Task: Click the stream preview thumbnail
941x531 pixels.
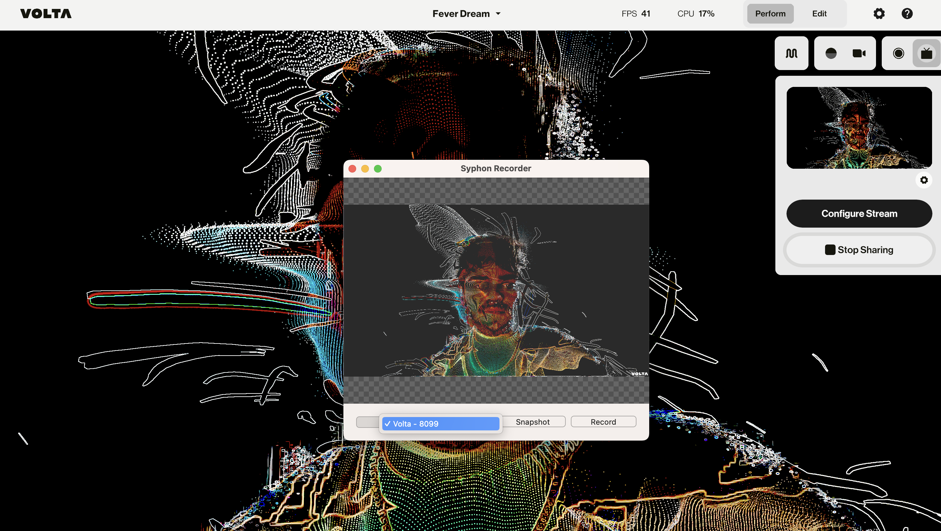Action: click(859, 128)
